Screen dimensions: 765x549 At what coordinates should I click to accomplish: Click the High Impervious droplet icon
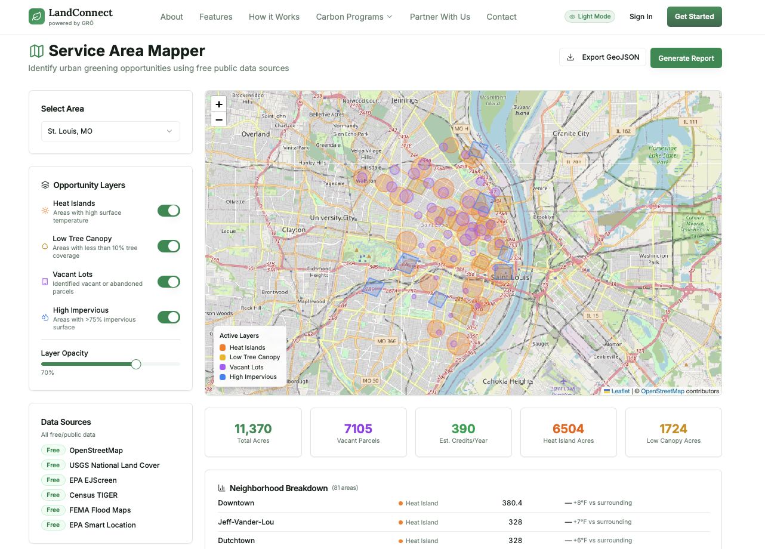[x=45, y=317]
